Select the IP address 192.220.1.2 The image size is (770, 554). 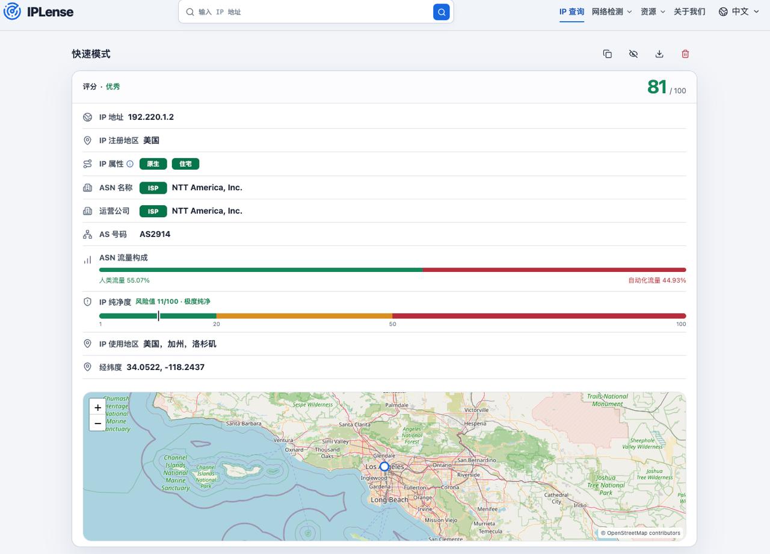[x=151, y=117]
